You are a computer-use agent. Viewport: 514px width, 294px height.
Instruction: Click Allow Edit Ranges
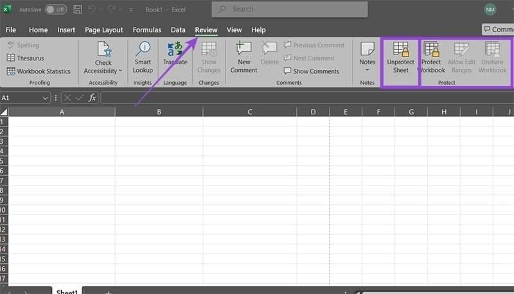point(461,57)
